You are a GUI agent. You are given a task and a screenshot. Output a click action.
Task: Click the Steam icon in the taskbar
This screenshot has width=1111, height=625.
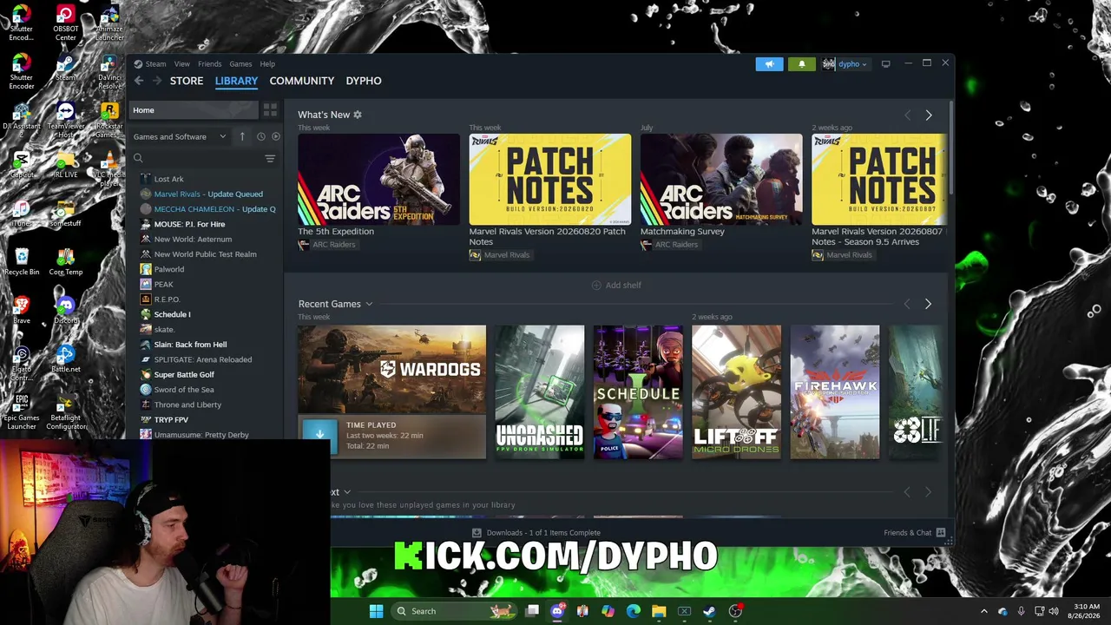(x=709, y=611)
